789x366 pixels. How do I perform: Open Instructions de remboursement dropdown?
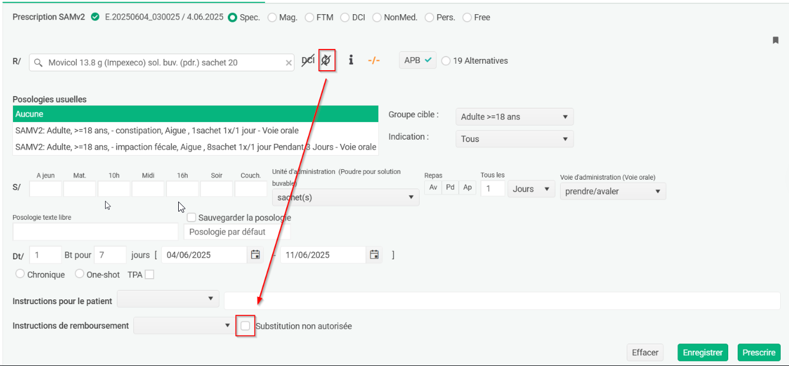coord(184,325)
